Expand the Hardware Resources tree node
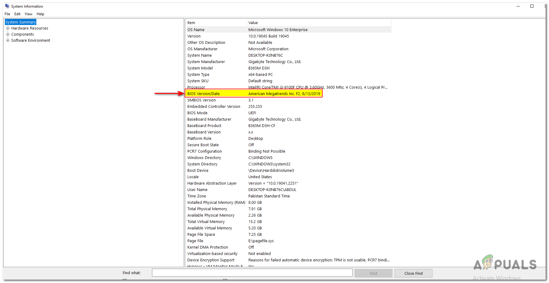The image size is (549, 283). (x=8, y=28)
